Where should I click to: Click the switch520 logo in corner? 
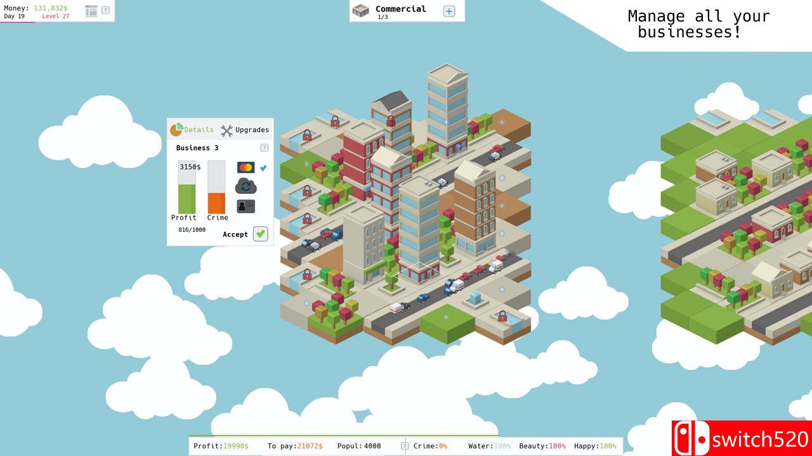click(742, 438)
